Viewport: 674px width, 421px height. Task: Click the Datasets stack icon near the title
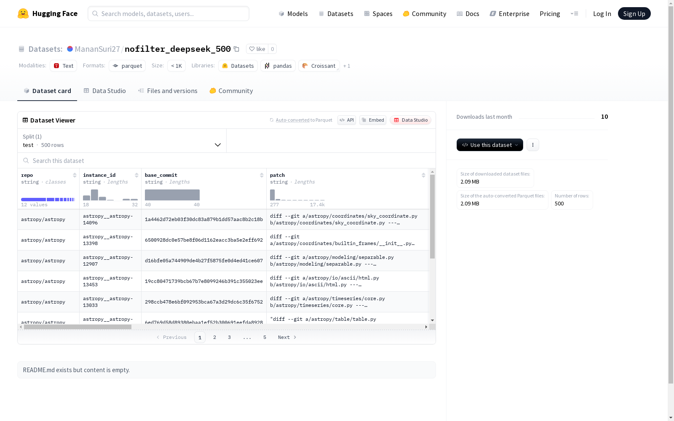point(21,49)
